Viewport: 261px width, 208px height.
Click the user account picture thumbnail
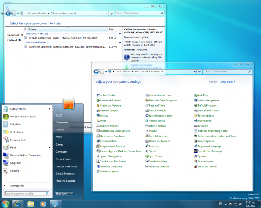[69, 104]
